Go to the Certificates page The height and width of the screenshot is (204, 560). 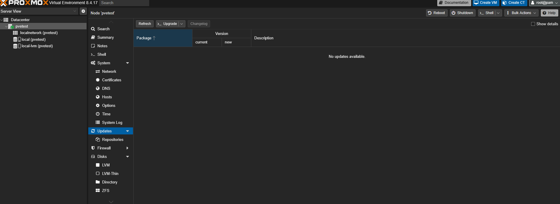click(112, 80)
